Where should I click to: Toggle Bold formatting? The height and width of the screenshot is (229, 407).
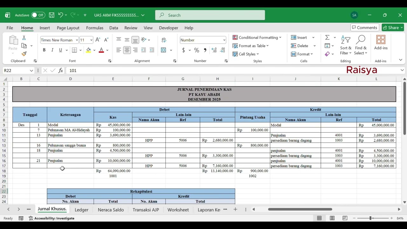tap(44, 50)
